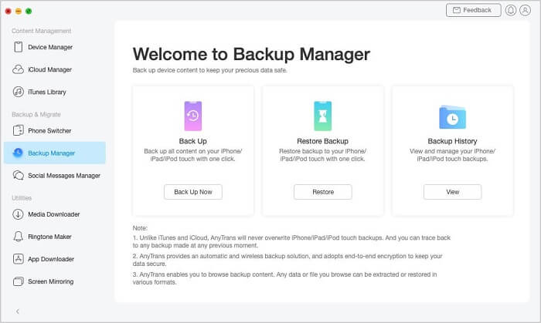Click the purple Back Up phone illustration
This screenshot has width=541, height=323.
[x=193, y=116]
